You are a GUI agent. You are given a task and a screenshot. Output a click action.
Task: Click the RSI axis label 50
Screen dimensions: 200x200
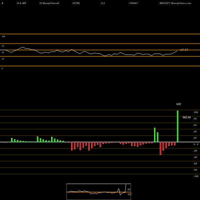3,52
